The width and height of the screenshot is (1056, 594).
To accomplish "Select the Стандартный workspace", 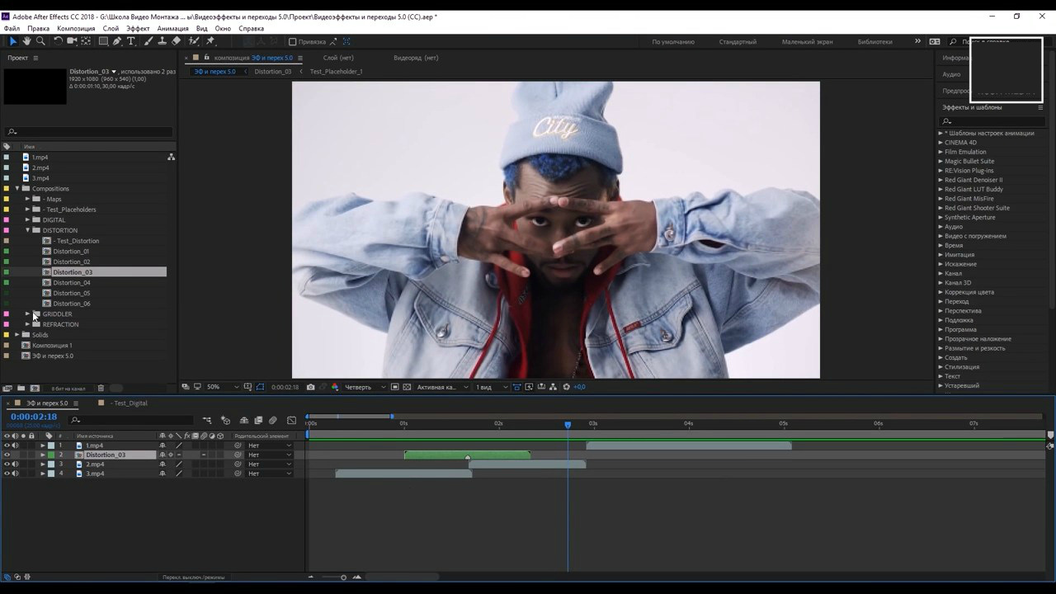I will pos(738,42).
